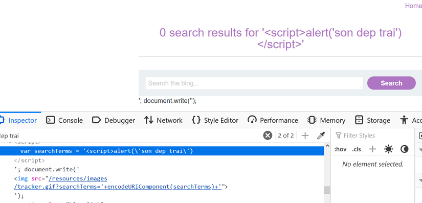Click the plus icon to add new node

[305, 136]
